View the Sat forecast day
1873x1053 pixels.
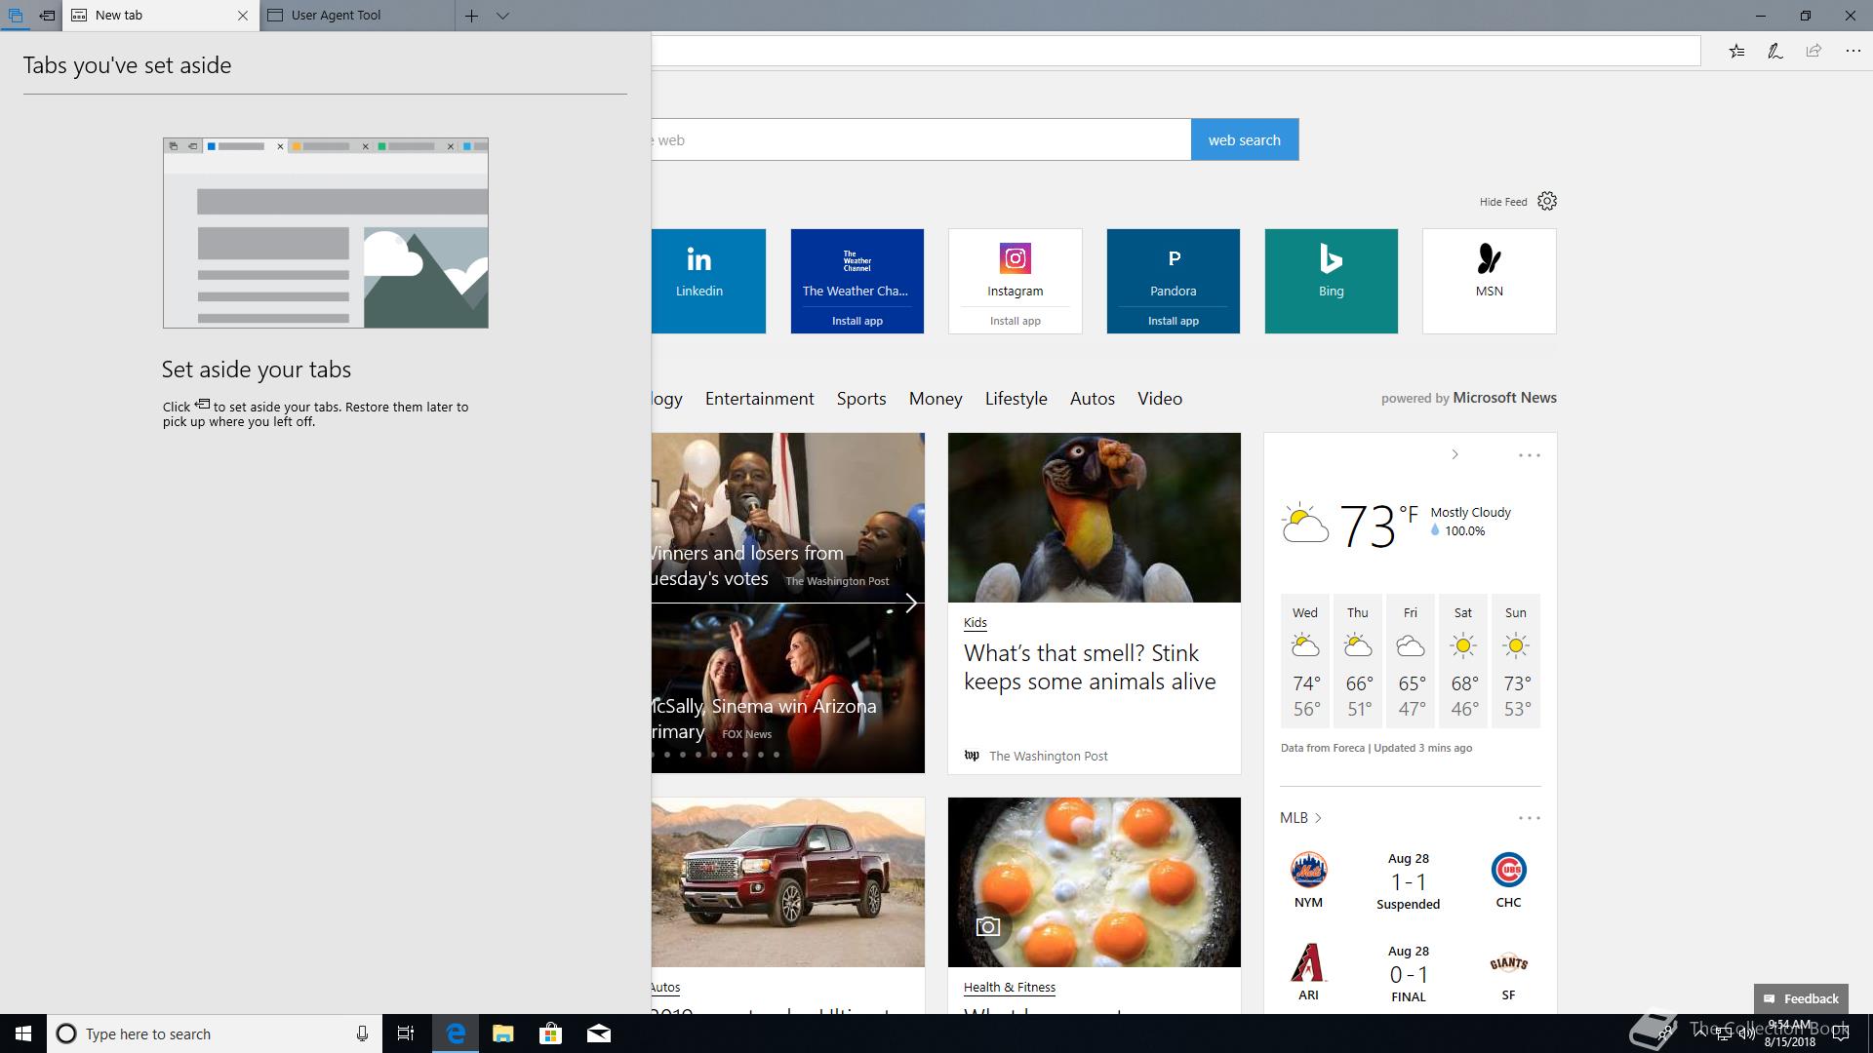[x=1463, y=661]
